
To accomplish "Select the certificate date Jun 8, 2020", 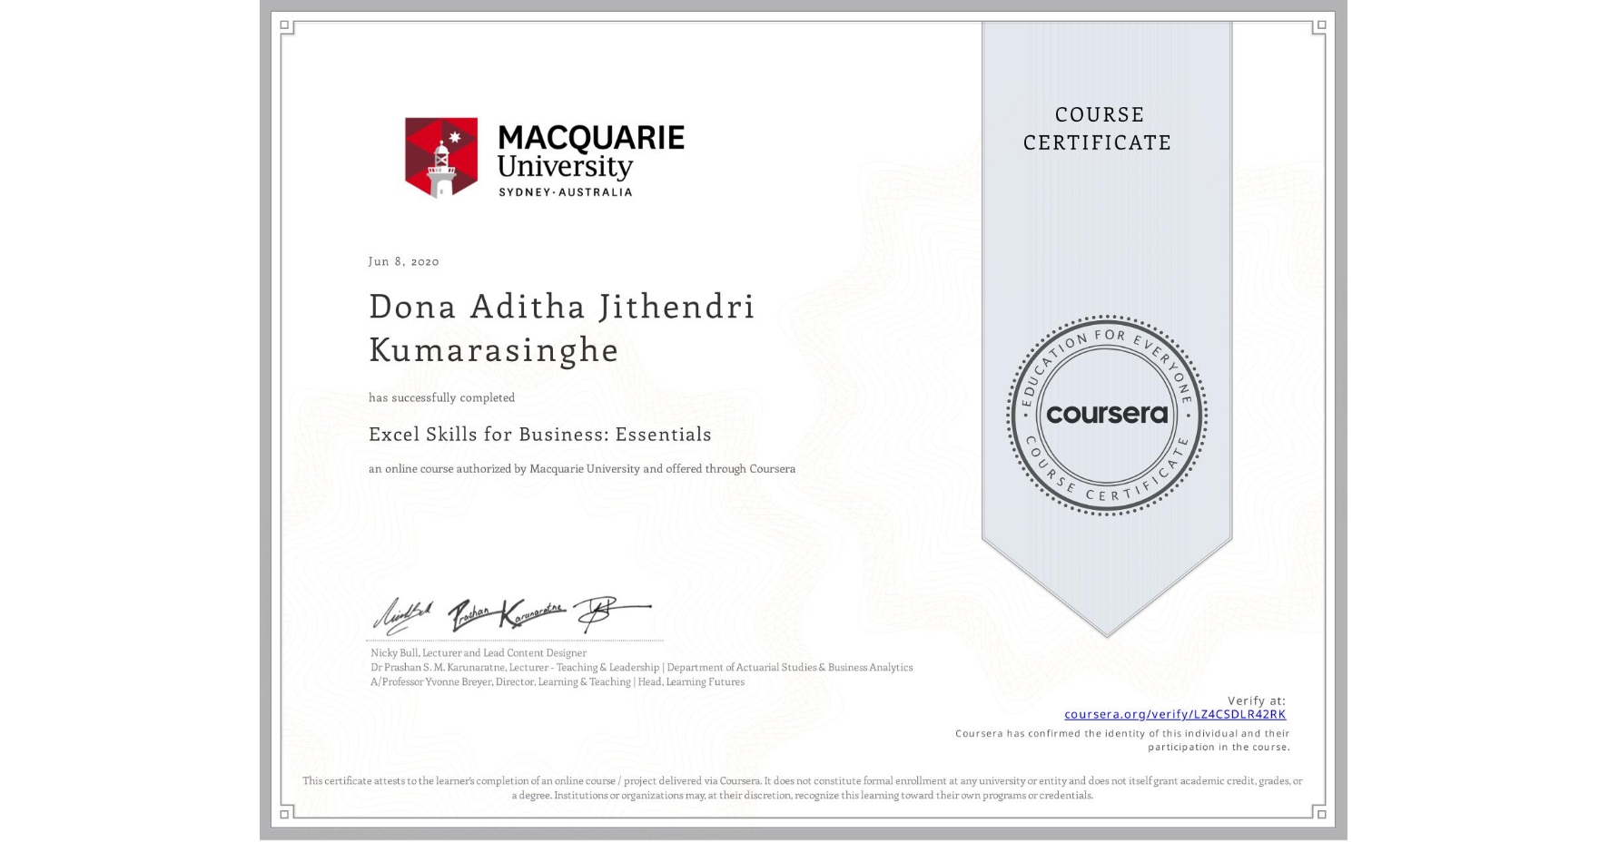I will click(403, 261).
